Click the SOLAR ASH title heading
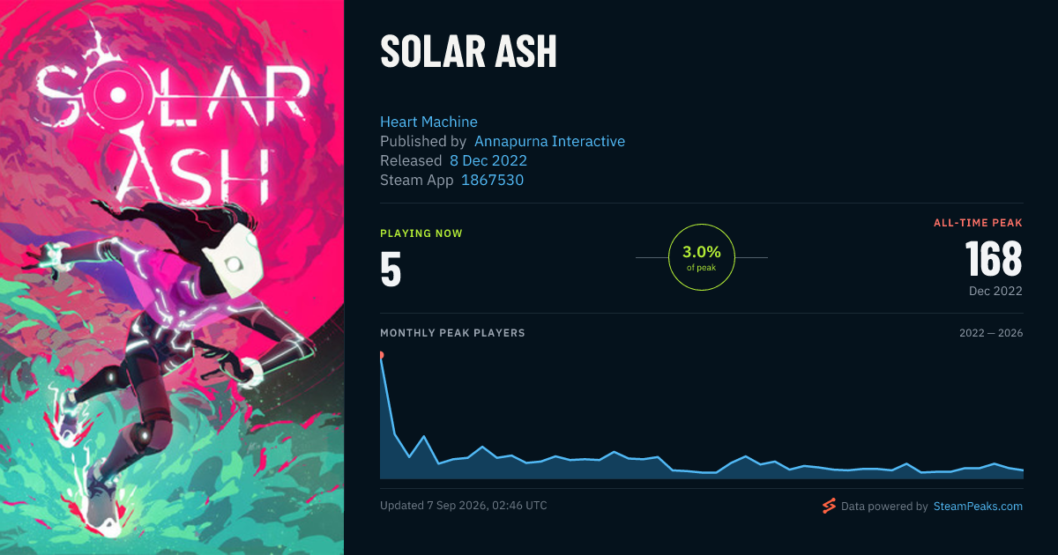Viewport: 1058px width, 555px height. tap(468, 52)
